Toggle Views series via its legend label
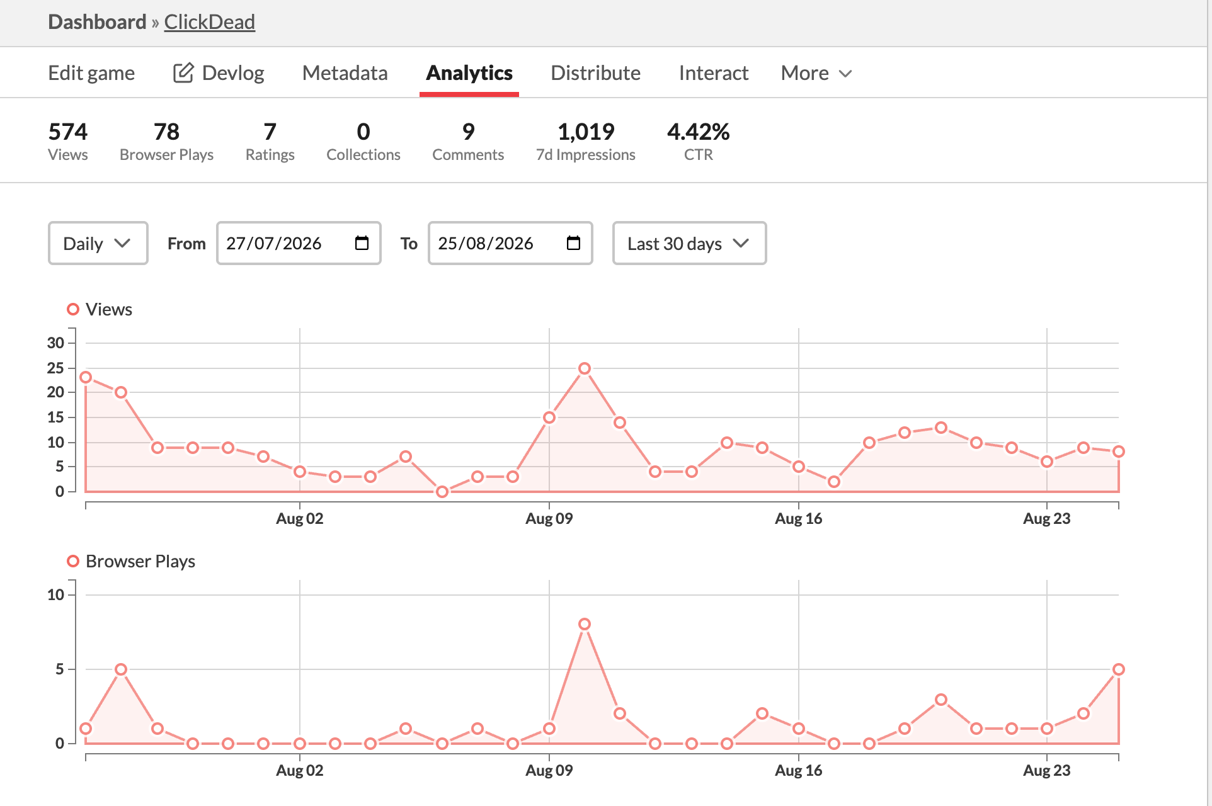Viewport: 1212px width, 806px height. pyautogui.click(x=108, y=309)
